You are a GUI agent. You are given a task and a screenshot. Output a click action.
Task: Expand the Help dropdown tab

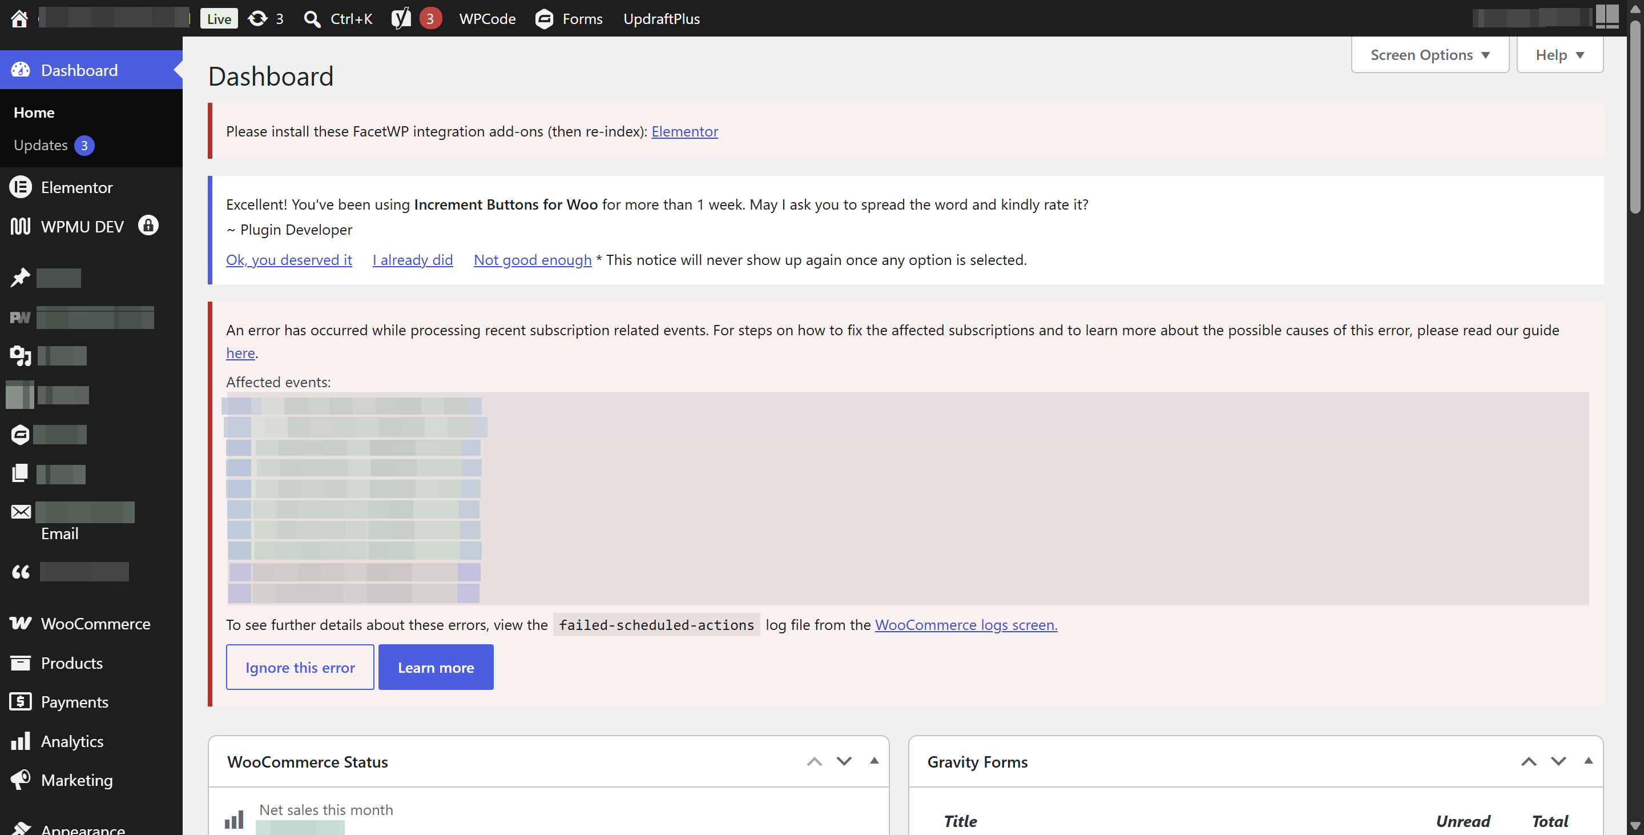(x=1559, y=55)
